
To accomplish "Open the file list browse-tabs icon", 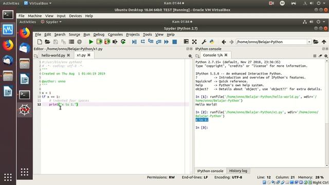I will click(x=71, y=42).
